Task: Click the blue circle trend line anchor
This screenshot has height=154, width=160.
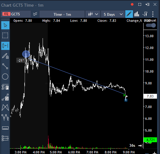Action: (26, 54)
